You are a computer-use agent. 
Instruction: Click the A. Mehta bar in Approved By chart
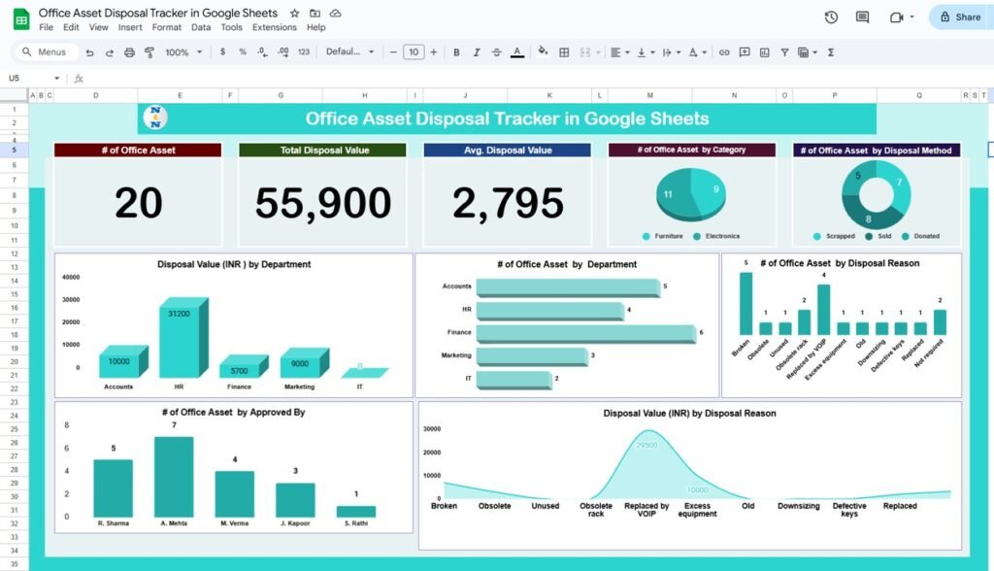(x=174, y=477)
